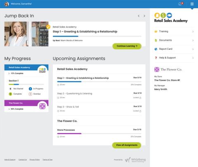Go to next Jump Back In card
The height and width of the screenshot is (167, 198).
(144, 16)
